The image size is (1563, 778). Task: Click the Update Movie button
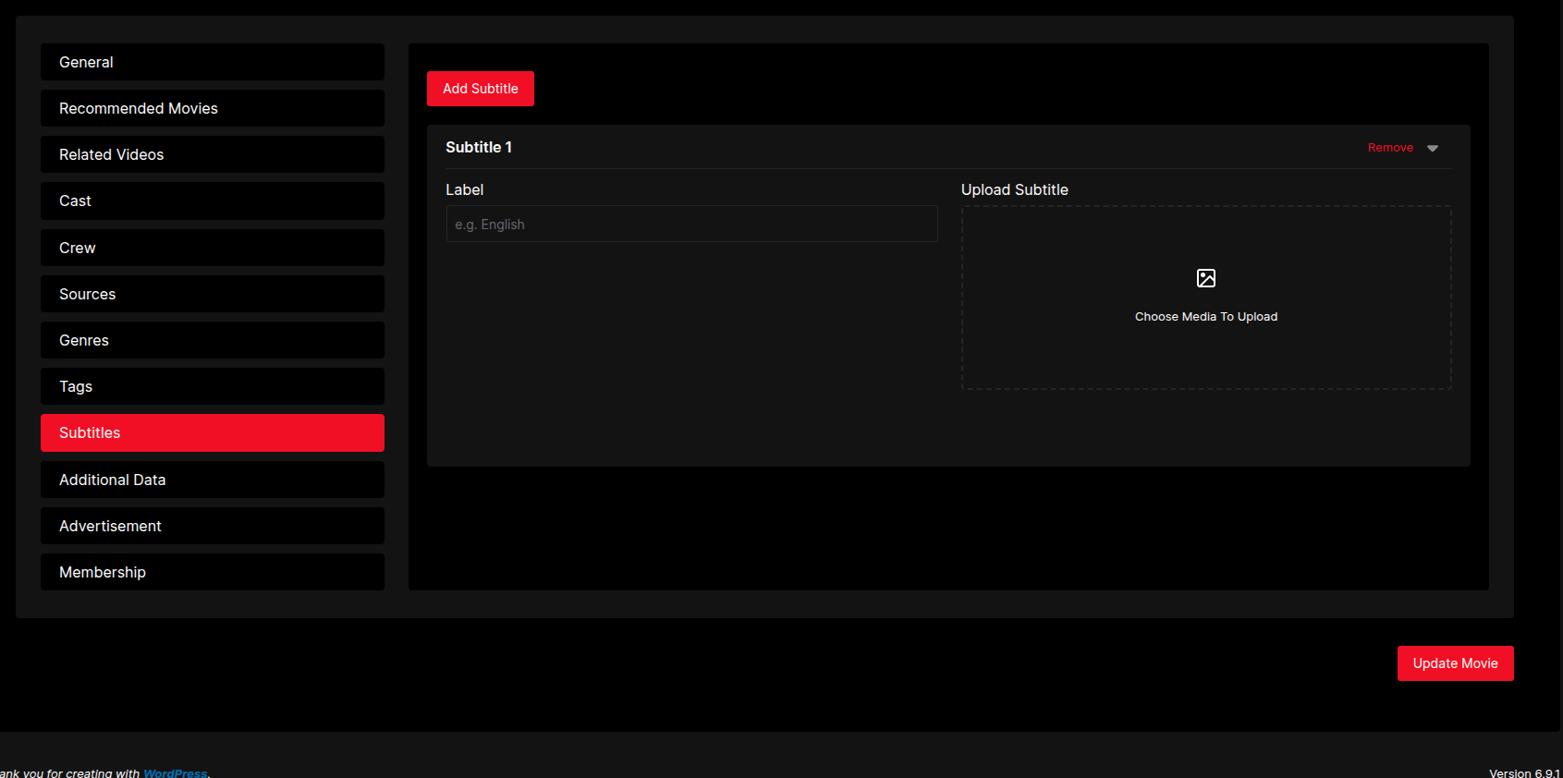(x=1455, y=663)
